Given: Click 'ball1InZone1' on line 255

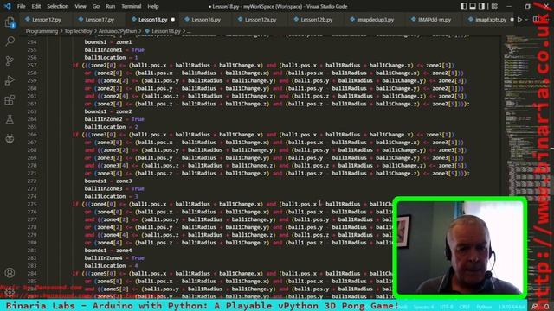Looking at the screenshot, I should pyautogui.click(x=103, y=50).
